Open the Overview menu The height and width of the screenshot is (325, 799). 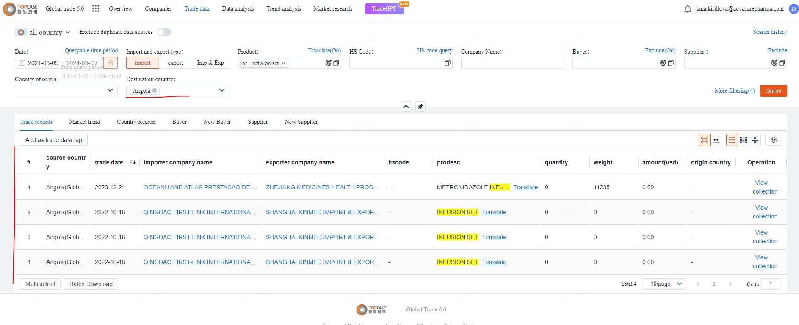[x=121, y=8]
